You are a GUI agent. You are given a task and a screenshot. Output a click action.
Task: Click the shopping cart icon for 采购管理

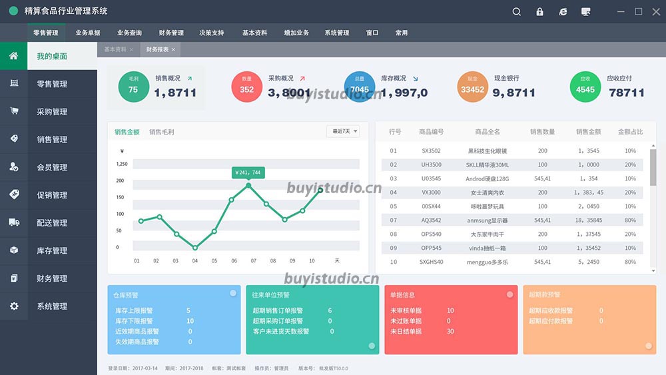[14, 111]
